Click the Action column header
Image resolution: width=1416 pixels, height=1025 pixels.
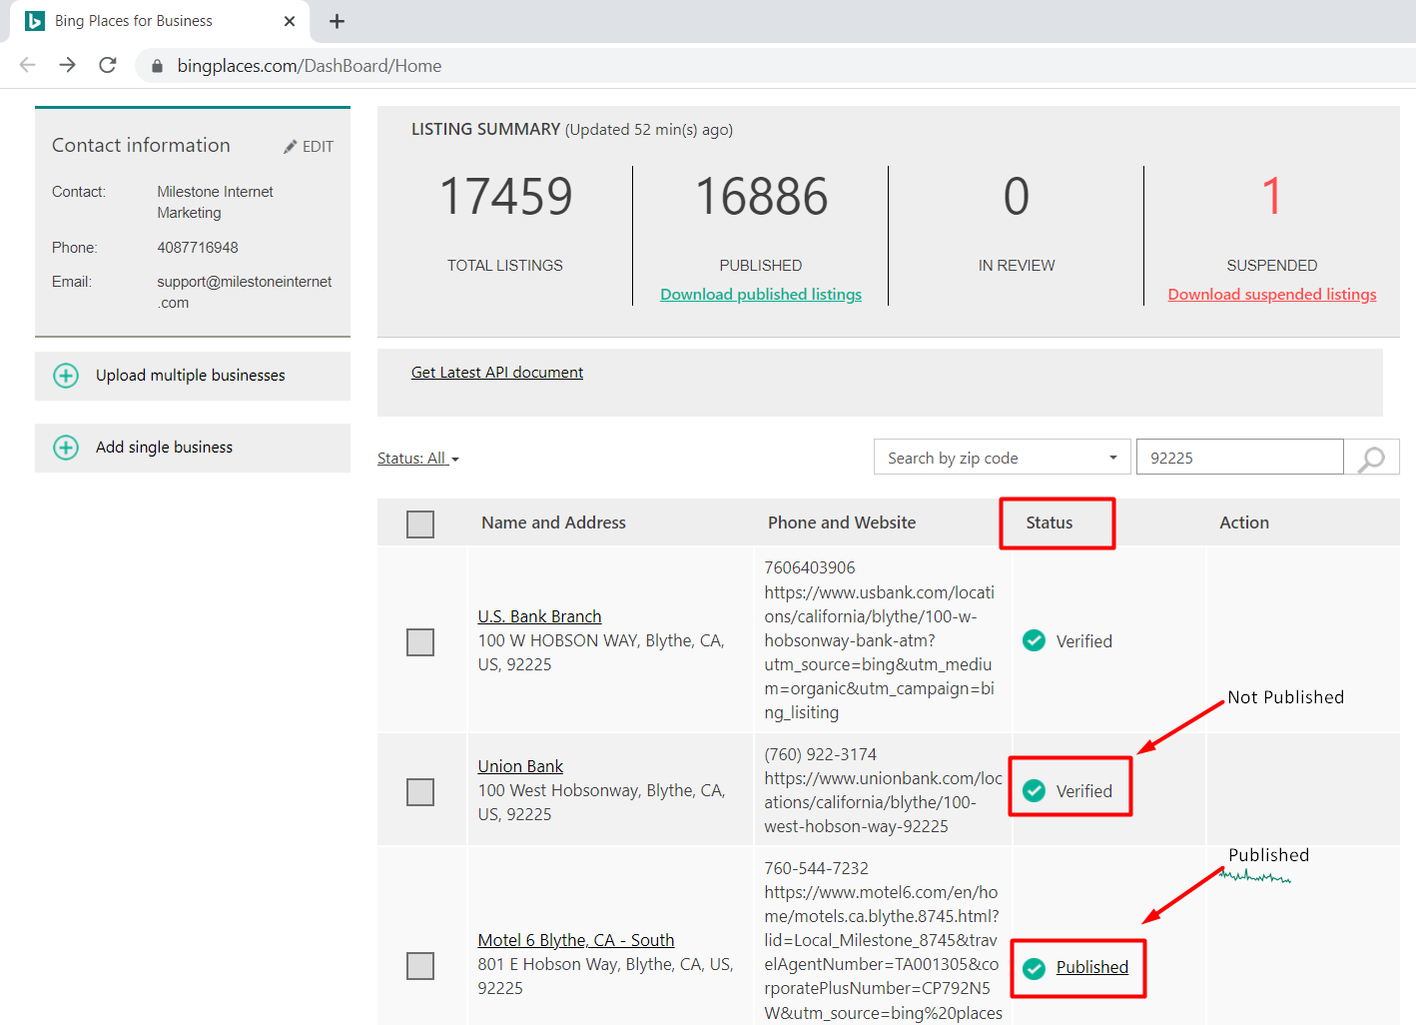tap(1244, 522)
